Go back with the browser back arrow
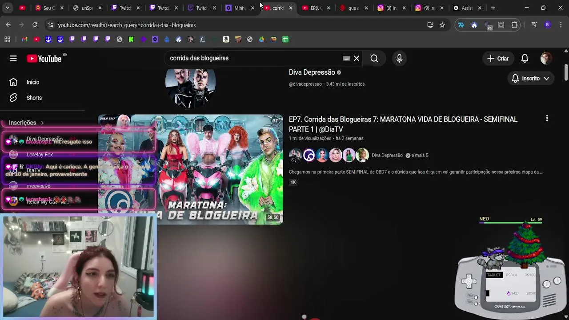This screenshot has width=569, height=320. point(8,25)
